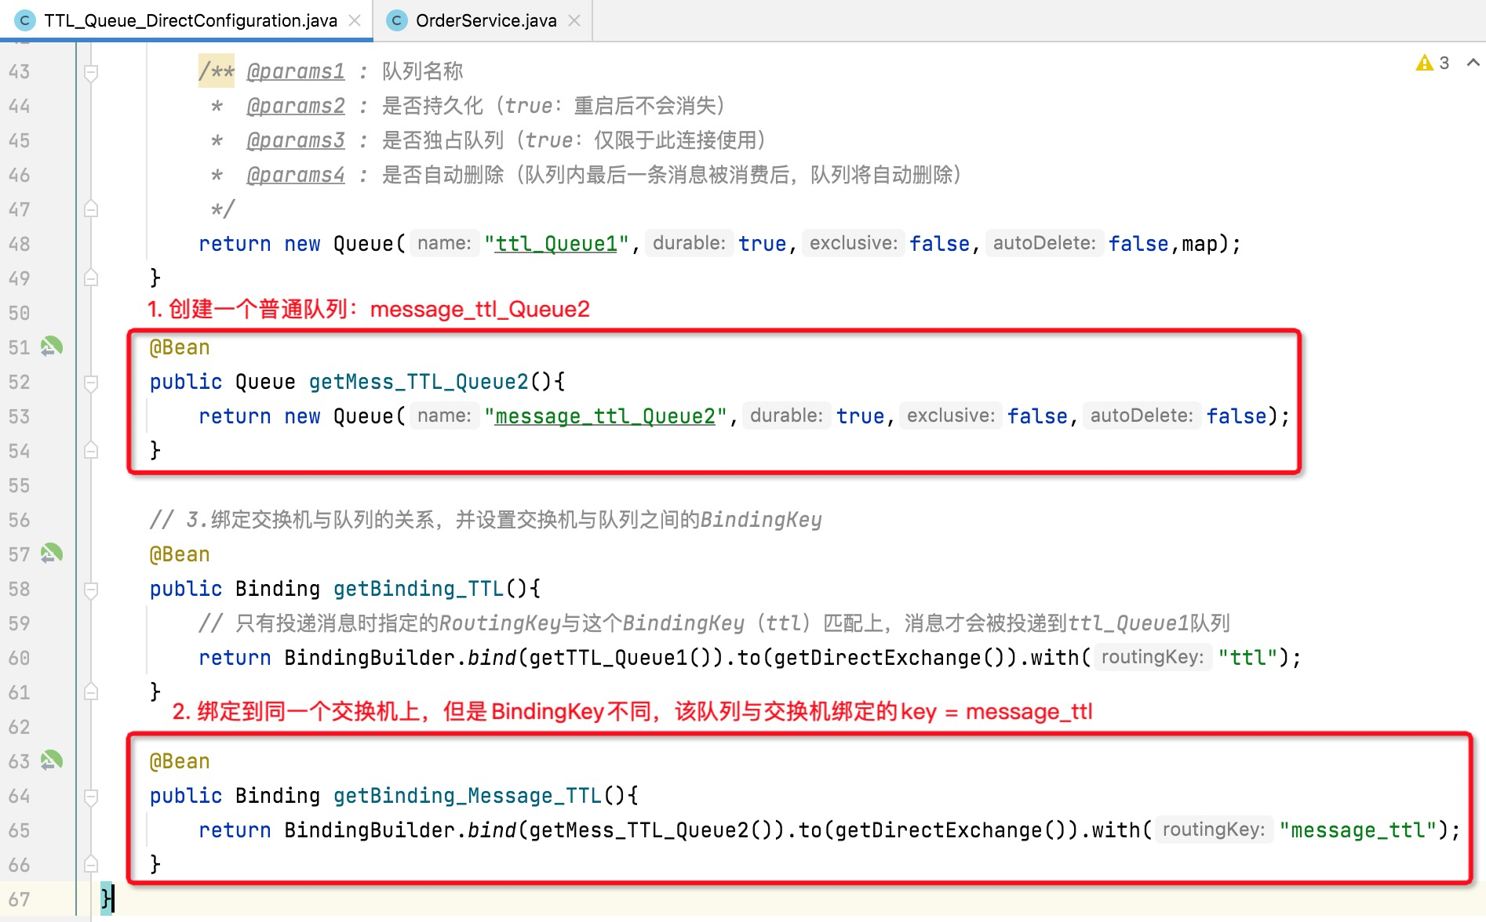
Task: Click the getMess_TTL_Queue2 method name declaration
Action: click(x=419, y=382)
